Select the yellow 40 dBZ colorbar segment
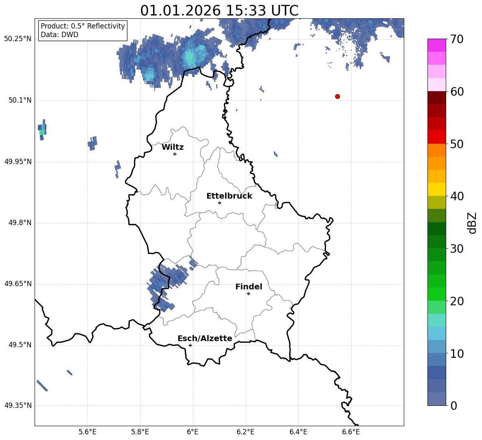This screenshot has width=482, height=440. click(436, 189)
